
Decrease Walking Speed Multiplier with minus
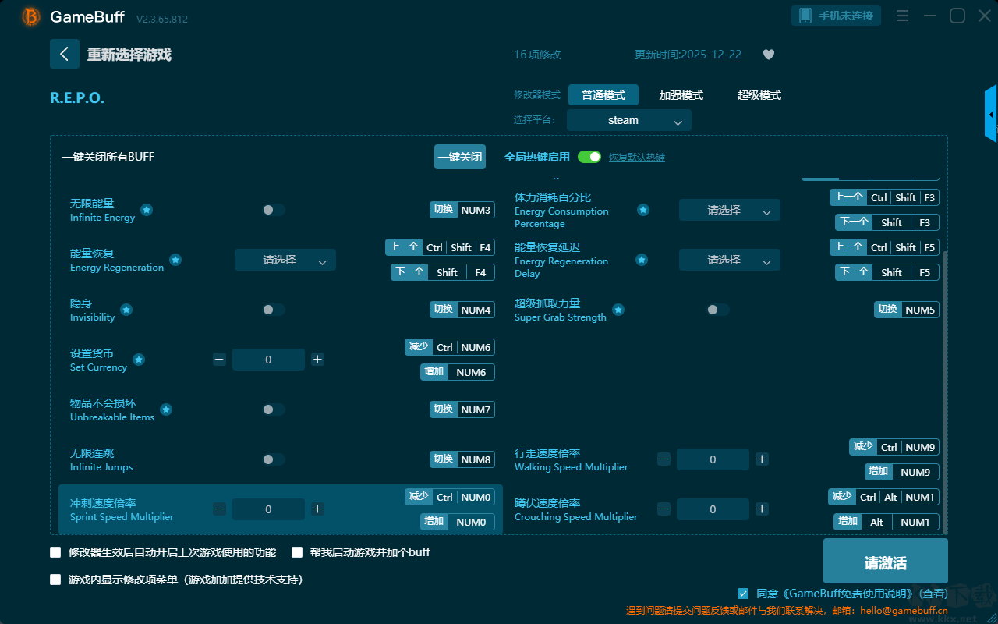664,459
